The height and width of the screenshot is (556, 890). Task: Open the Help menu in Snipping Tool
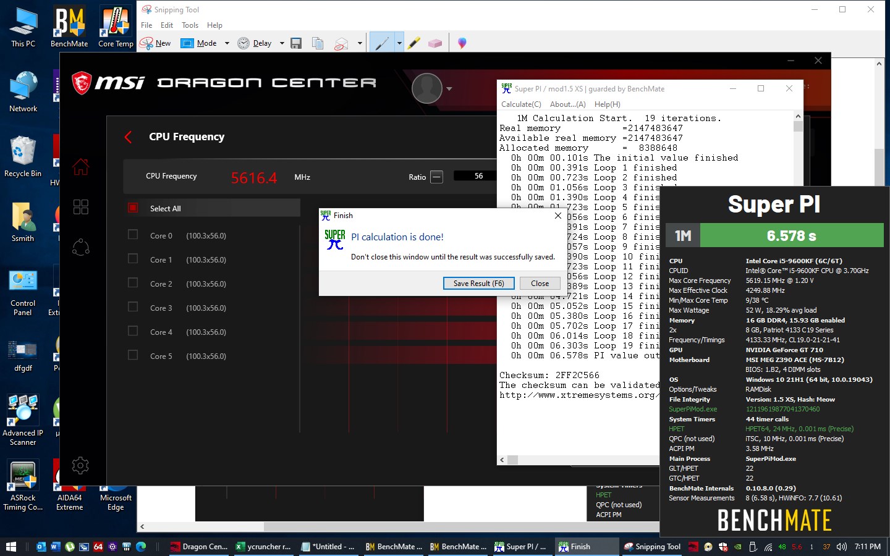(214, 25)
